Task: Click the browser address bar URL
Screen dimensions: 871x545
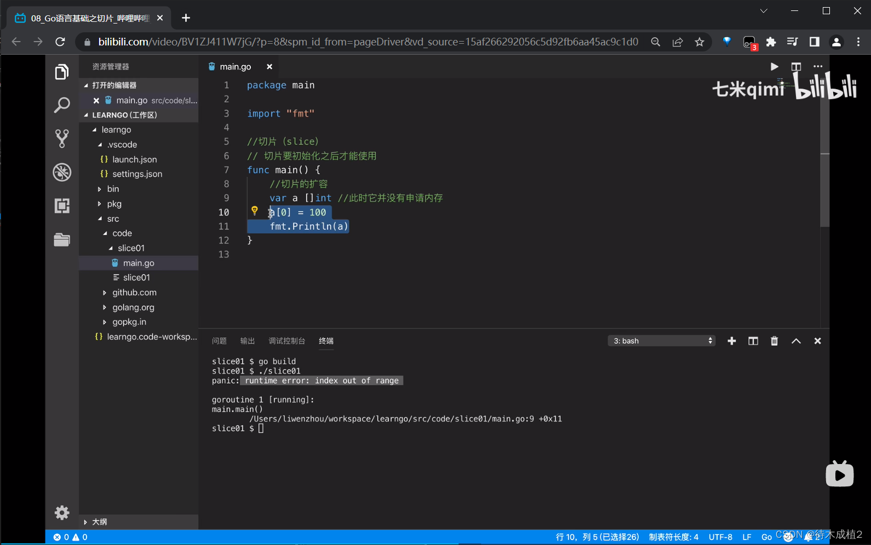Action: [368, 42]
